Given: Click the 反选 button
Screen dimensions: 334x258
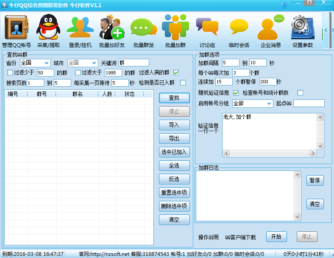Looking at the screenshot, I should (174, 179).
